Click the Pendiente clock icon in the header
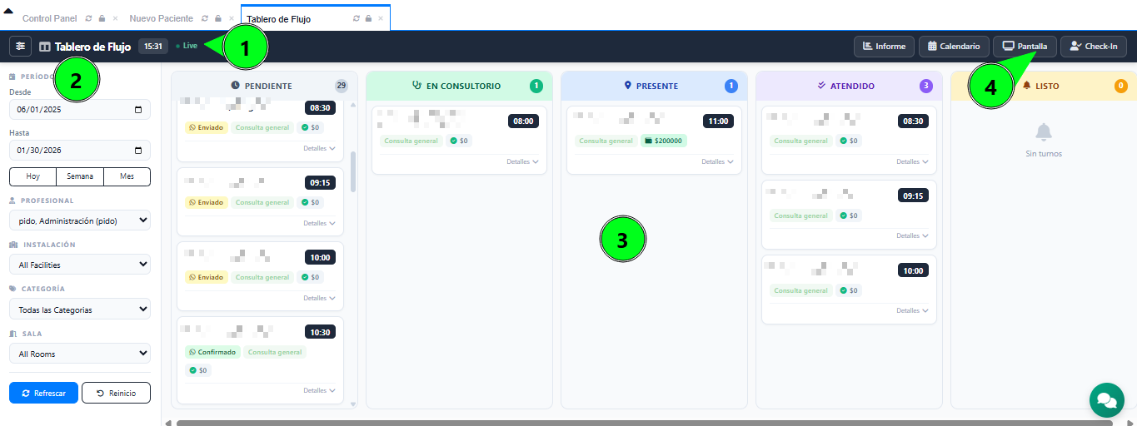This screenshot has height=426, width=1137. pos(236,86)
